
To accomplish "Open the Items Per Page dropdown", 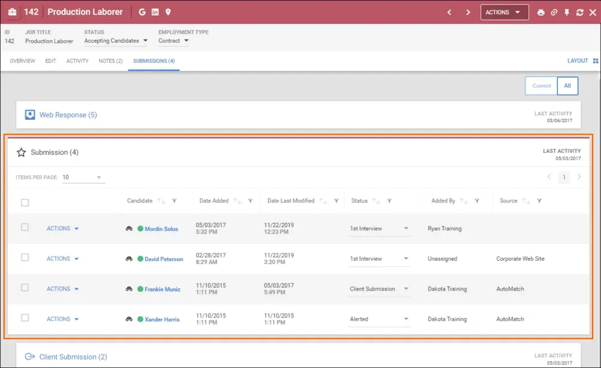I will click(x=83, y=177).
